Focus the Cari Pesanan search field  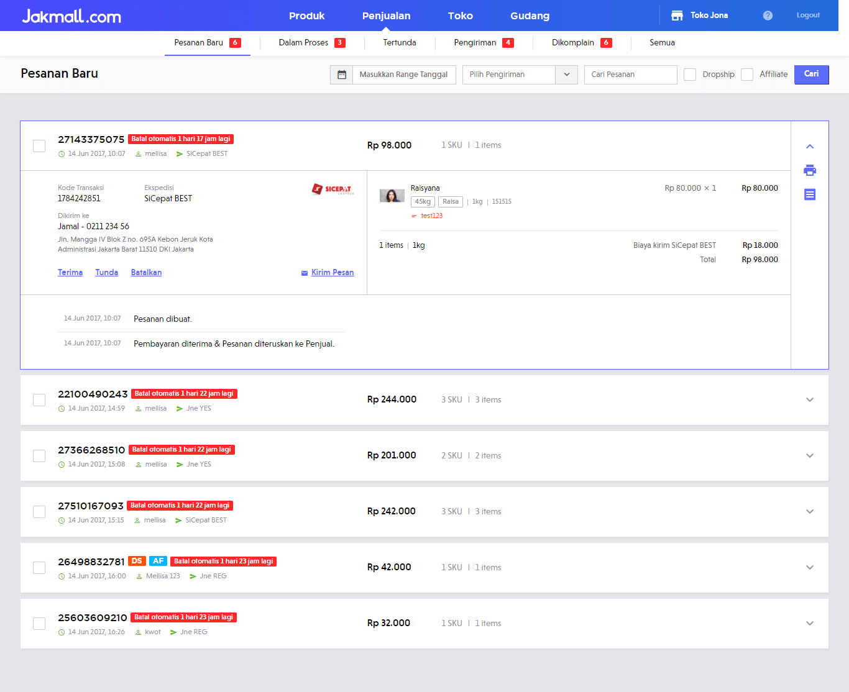(631, 75)
